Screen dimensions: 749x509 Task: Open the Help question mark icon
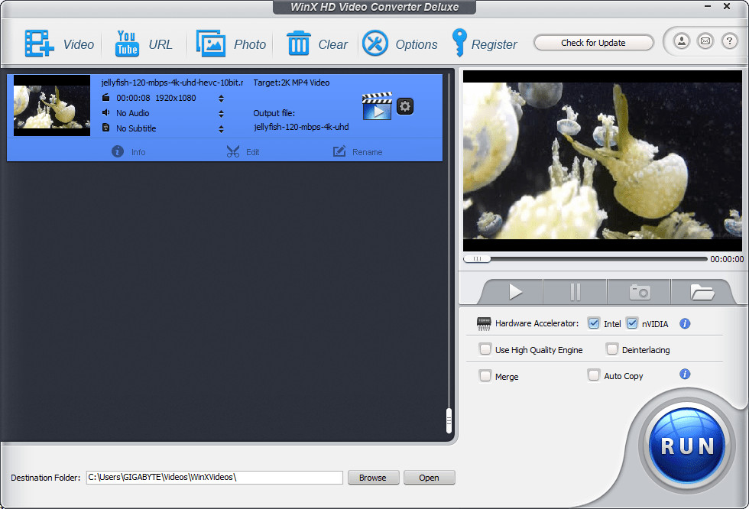[728, 41]
